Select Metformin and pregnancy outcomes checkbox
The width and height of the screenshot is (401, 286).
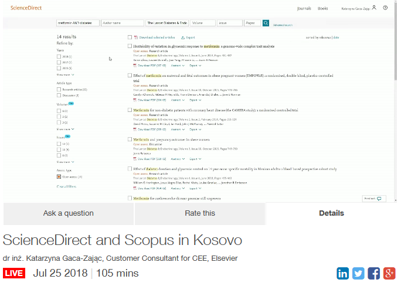[130, 139]
